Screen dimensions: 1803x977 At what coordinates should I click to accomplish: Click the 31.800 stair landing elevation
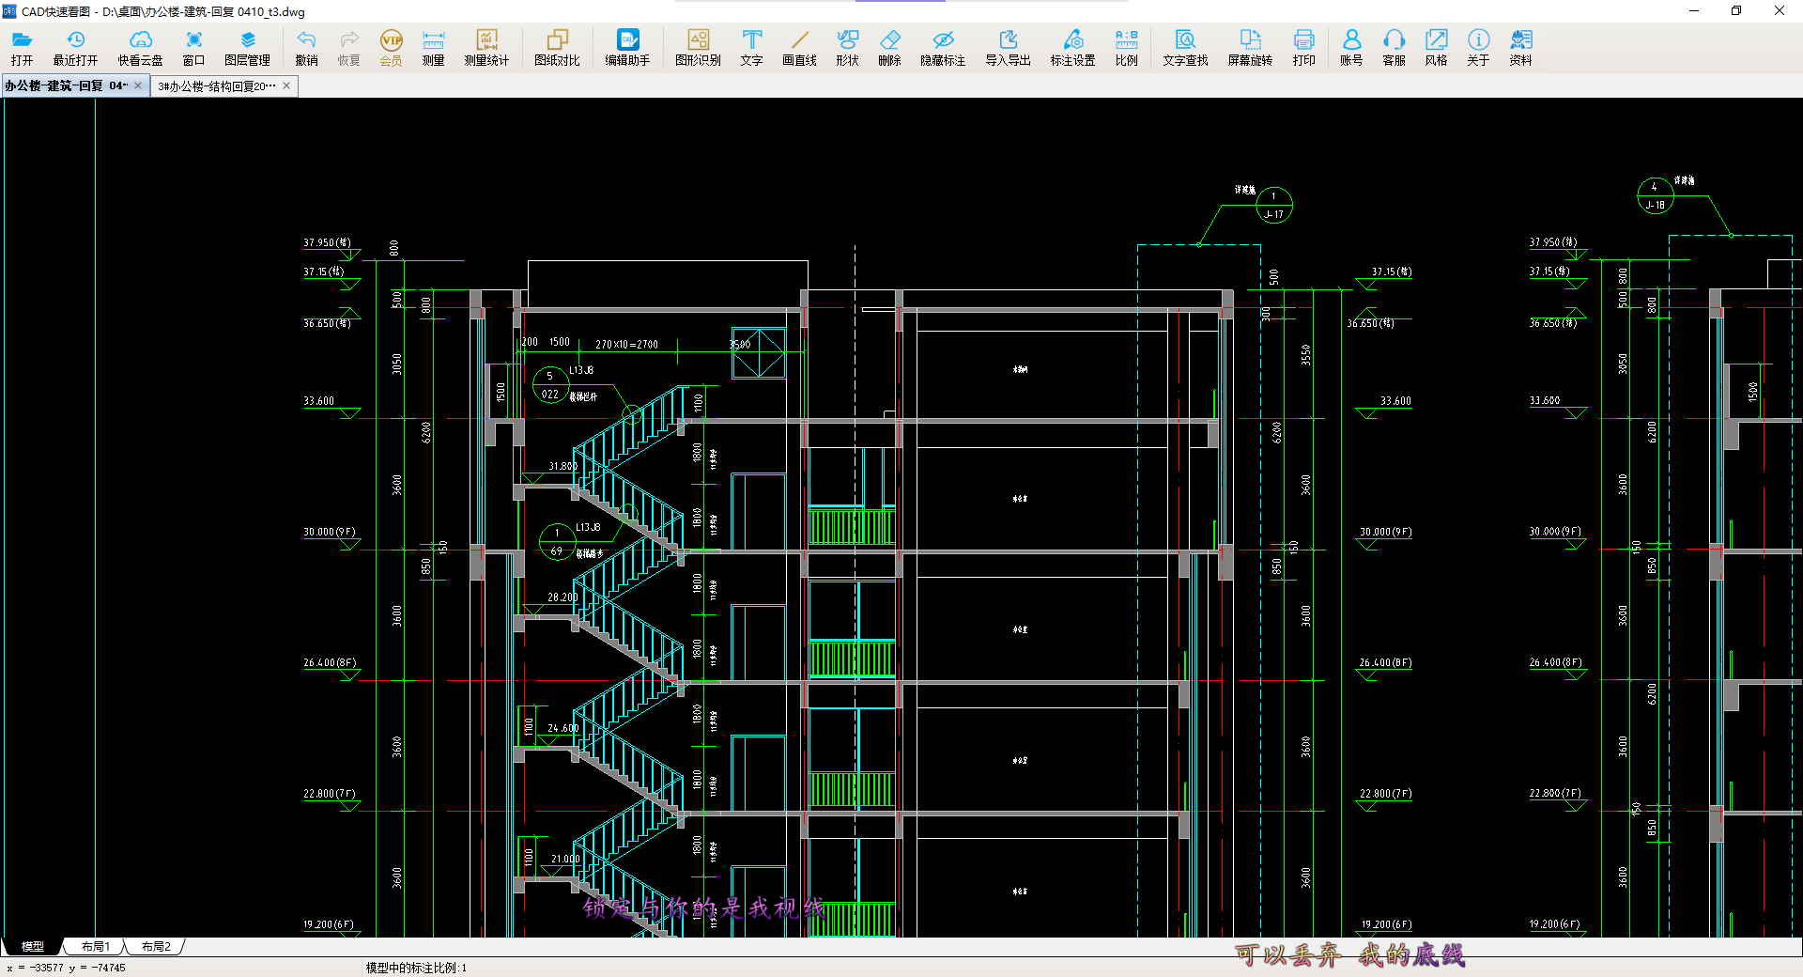tap(562, 466)
